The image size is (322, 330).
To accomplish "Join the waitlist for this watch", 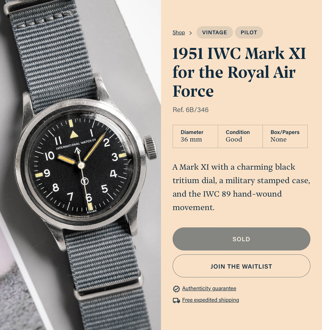I will pos(241,266).
